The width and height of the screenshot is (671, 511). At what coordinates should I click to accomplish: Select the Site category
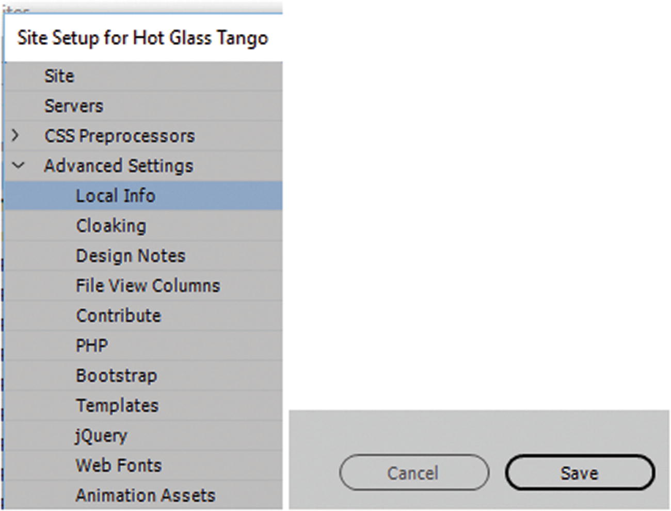tap(59, 76)
